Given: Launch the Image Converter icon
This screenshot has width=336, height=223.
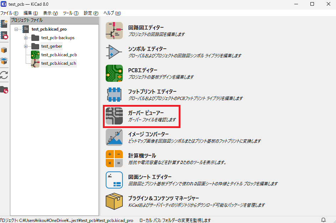Looking at the screenshot, I should (x=114, y=137).
